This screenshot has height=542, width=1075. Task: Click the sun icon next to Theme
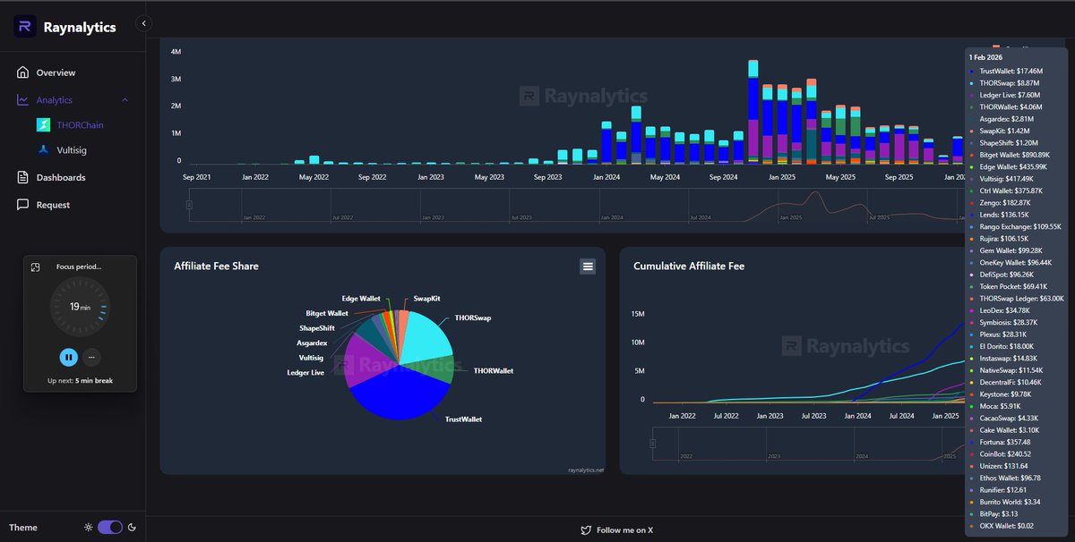[x=88, y=527]
